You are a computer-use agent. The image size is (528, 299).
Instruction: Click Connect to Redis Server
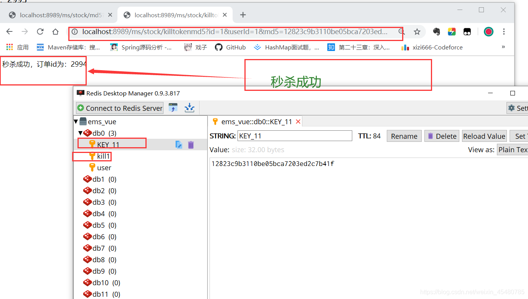click(x=120, y=108)
